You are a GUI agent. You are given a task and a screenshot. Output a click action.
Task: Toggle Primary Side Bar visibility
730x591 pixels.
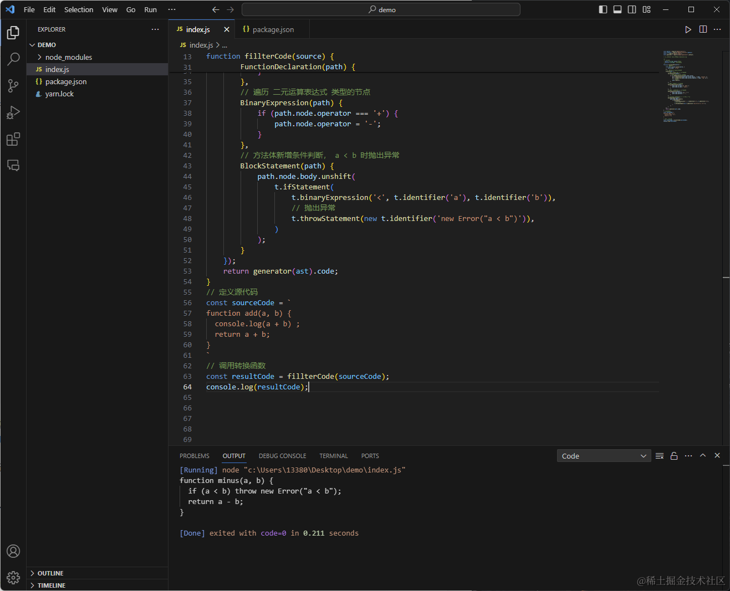pyautogui.click(x=603, y=9)
